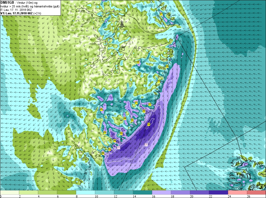Click the pale cream 0–2 m/s legend swatch
Screen dimensions: 266x198
point(10,192)
